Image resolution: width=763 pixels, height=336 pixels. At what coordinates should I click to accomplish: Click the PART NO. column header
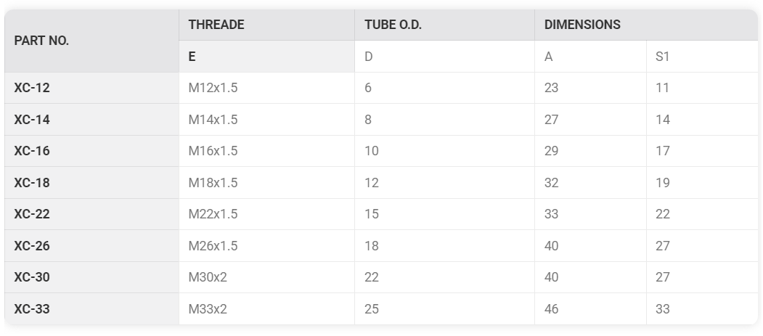42,41
